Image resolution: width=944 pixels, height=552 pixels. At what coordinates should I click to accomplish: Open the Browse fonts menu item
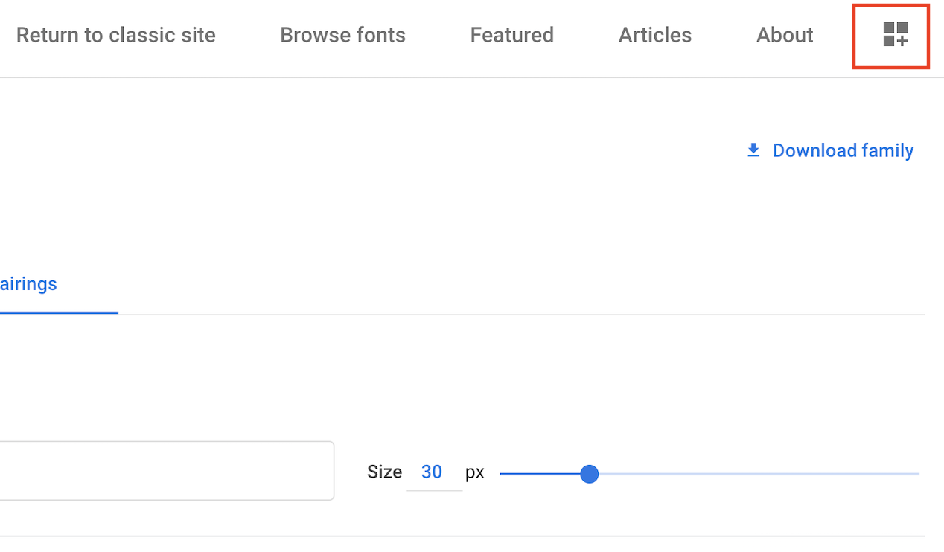[x=342, y=35]
